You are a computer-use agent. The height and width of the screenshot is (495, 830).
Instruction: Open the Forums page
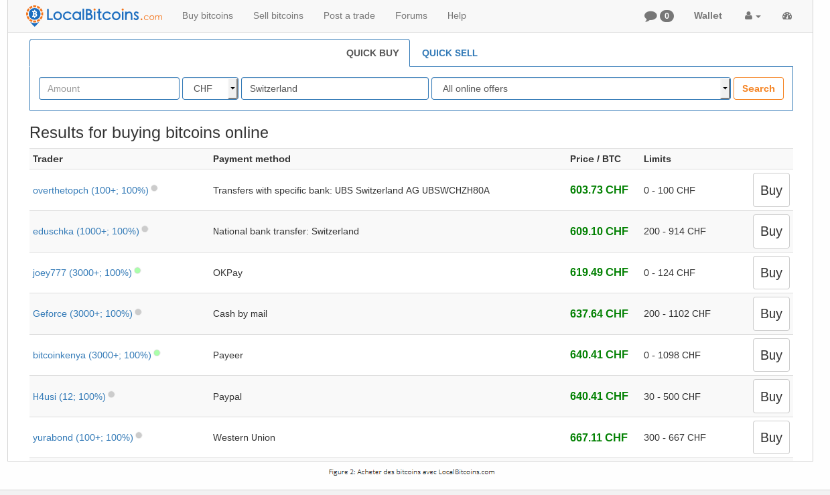[x=411, y=15]
